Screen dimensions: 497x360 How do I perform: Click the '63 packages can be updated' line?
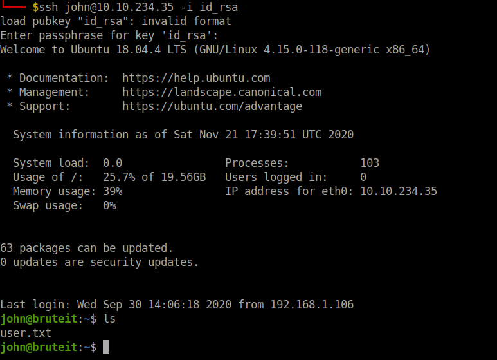(87, 248)
